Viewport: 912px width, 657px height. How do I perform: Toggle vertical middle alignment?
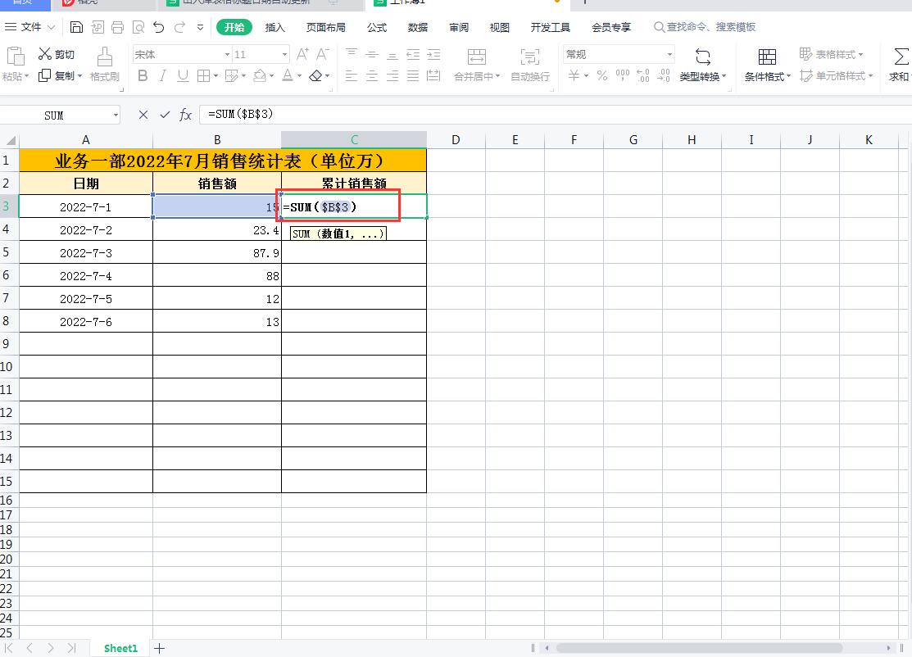(x=372, y=54)
